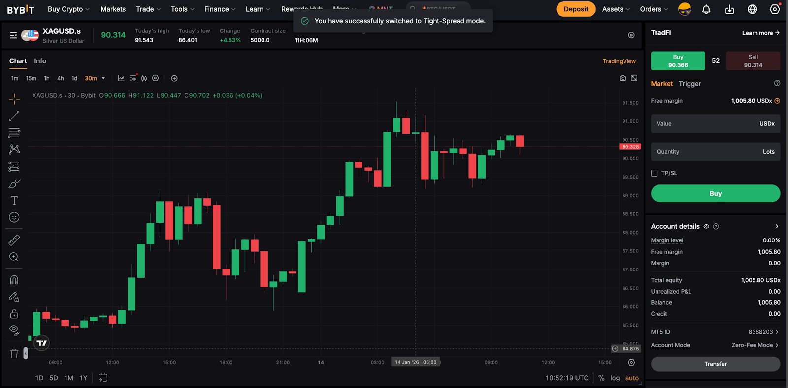Viewport: 788px width, 388px height.
Task: Select the trend line drawing tool
Action: (14, 116)
